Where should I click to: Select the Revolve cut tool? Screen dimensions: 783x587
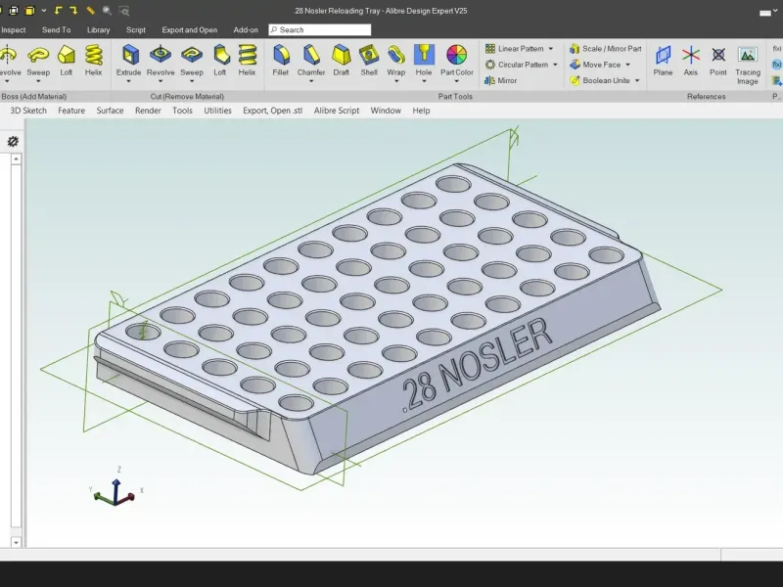[x=161, y=61]
